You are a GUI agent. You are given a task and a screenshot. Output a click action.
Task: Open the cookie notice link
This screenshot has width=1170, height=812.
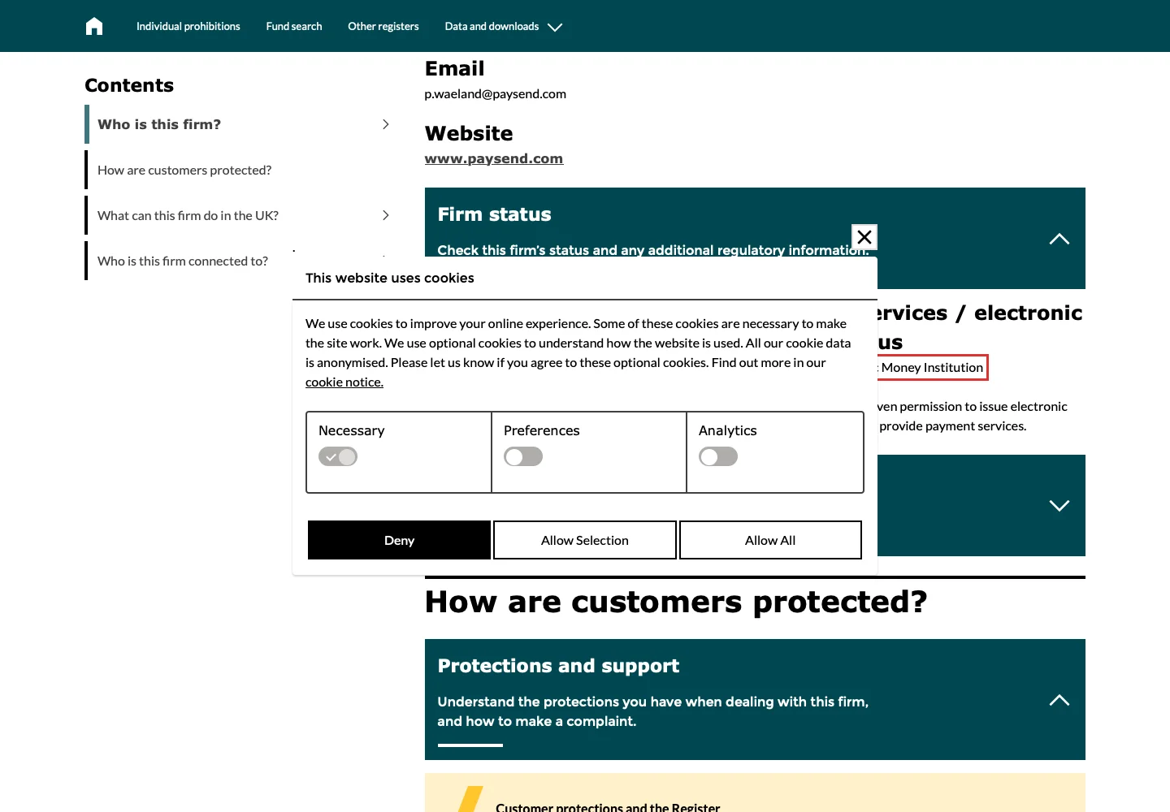coord(344,382)
